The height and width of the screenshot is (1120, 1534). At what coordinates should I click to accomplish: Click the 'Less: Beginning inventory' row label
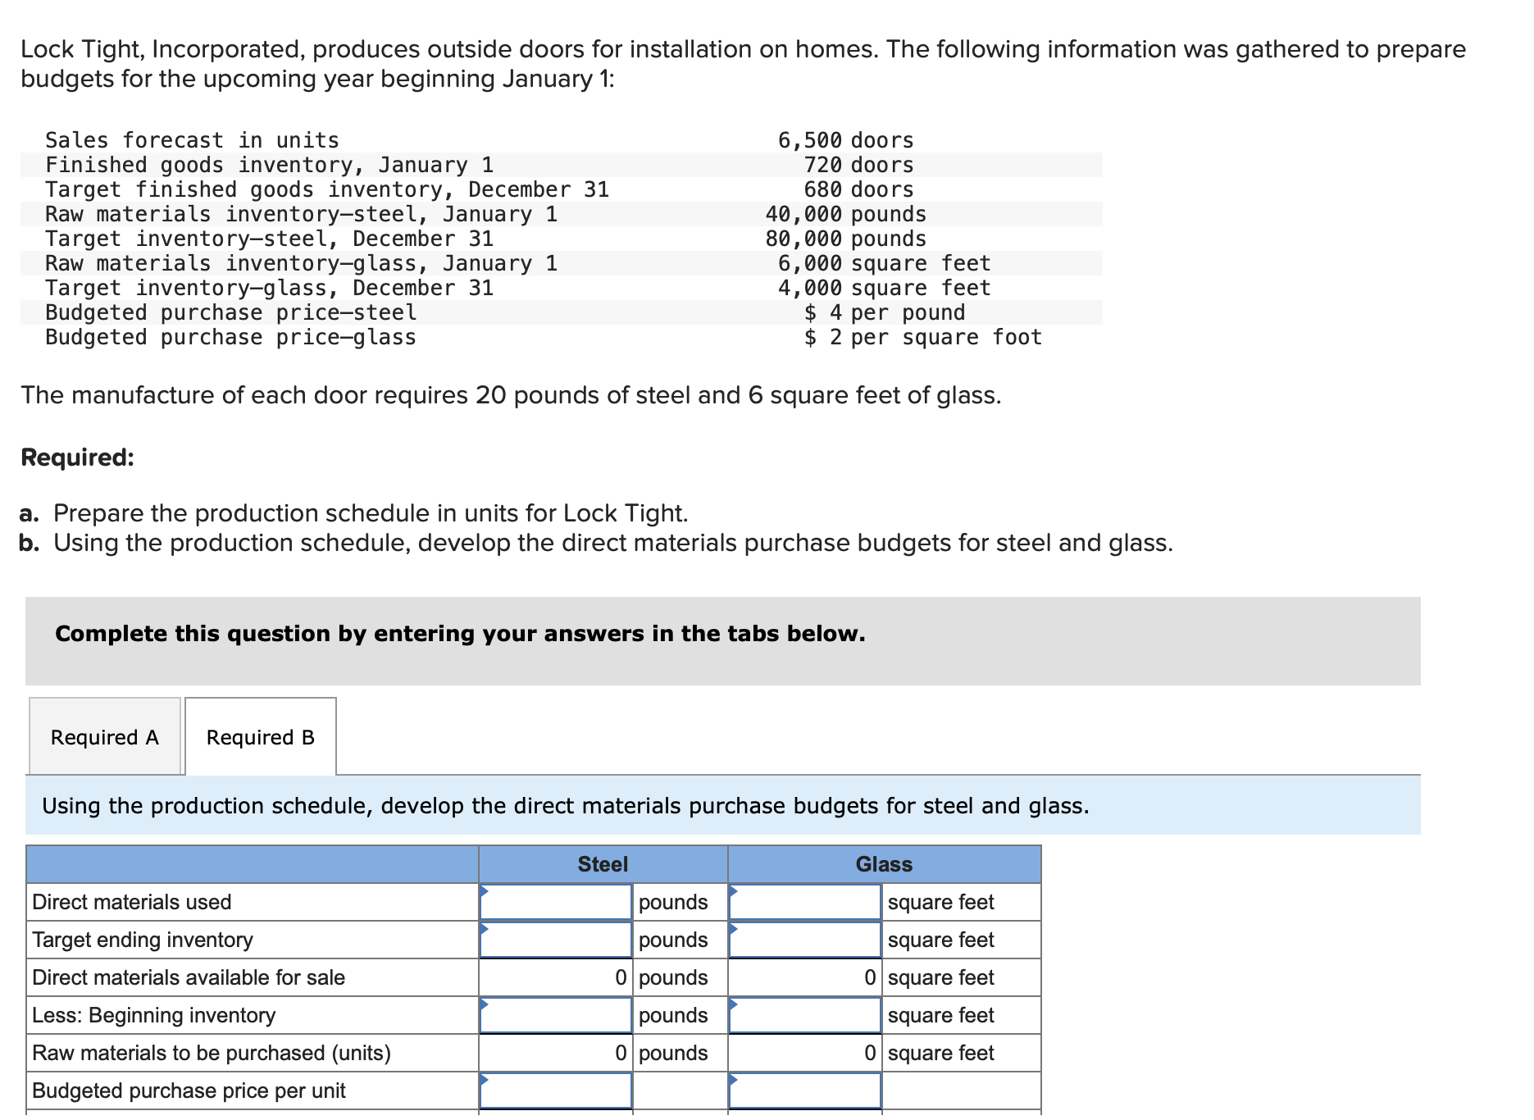(154, 1015)
